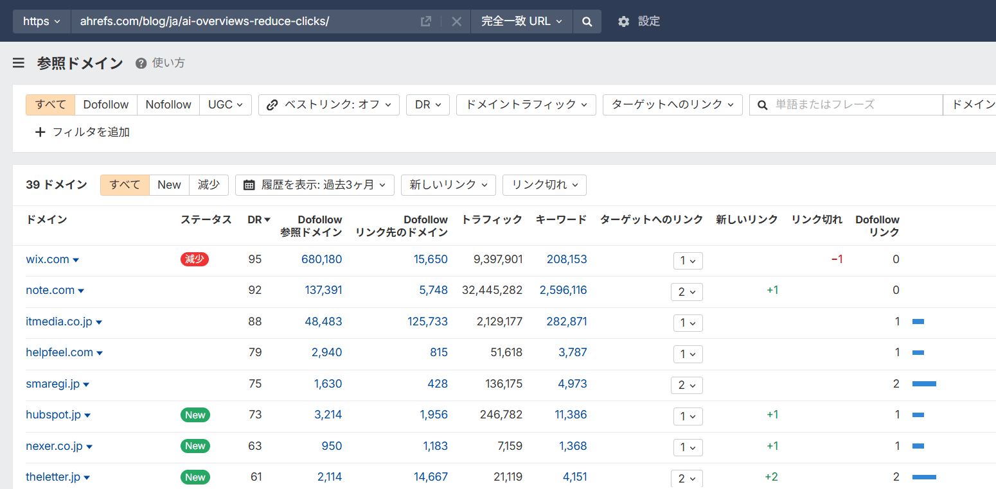Viewport: 996px width, 489px height.
Task: Click the URL input field in top bar
Action: [244, 21]
